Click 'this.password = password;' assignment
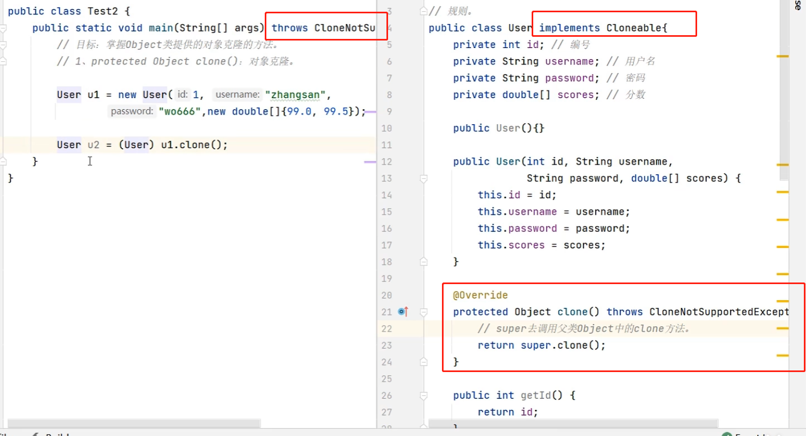The height and width of the screenshot is (436, 806). pos(554,229)
